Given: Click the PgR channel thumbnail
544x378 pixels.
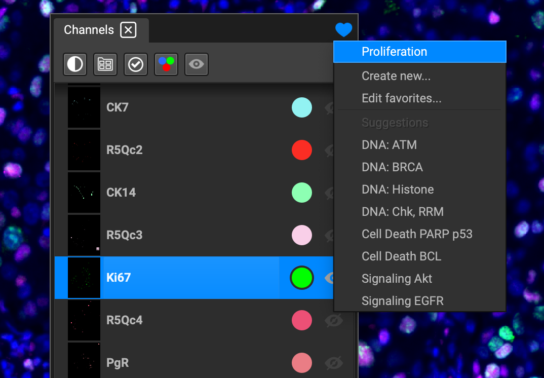Looking at the screenshot, I should [84, 361].
